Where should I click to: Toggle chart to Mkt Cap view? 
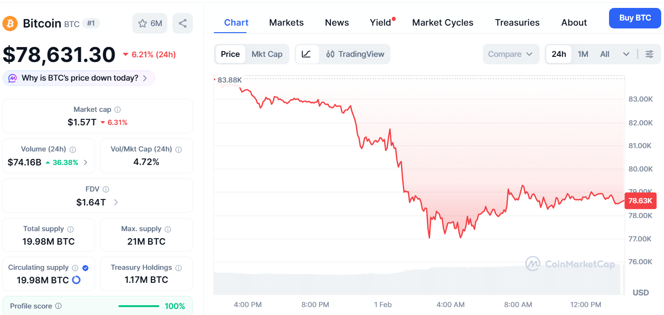click(267, 54)
